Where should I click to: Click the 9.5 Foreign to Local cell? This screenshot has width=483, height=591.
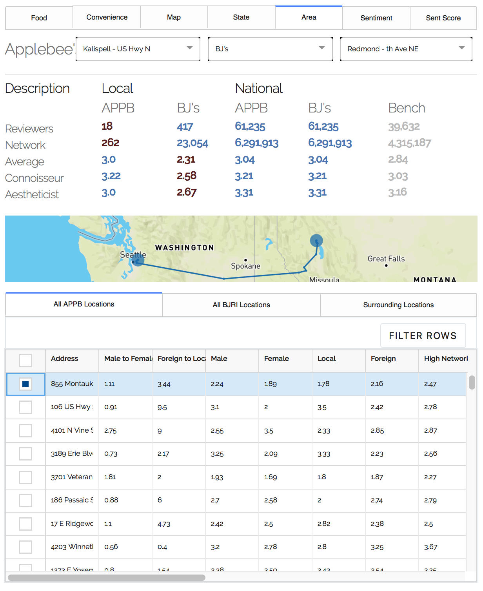(x=179, y=407)
